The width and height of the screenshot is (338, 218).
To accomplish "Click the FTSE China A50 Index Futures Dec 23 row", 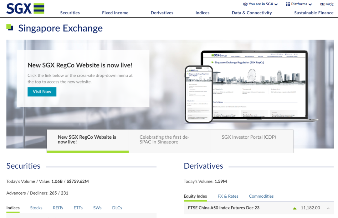I will (259, 208).
